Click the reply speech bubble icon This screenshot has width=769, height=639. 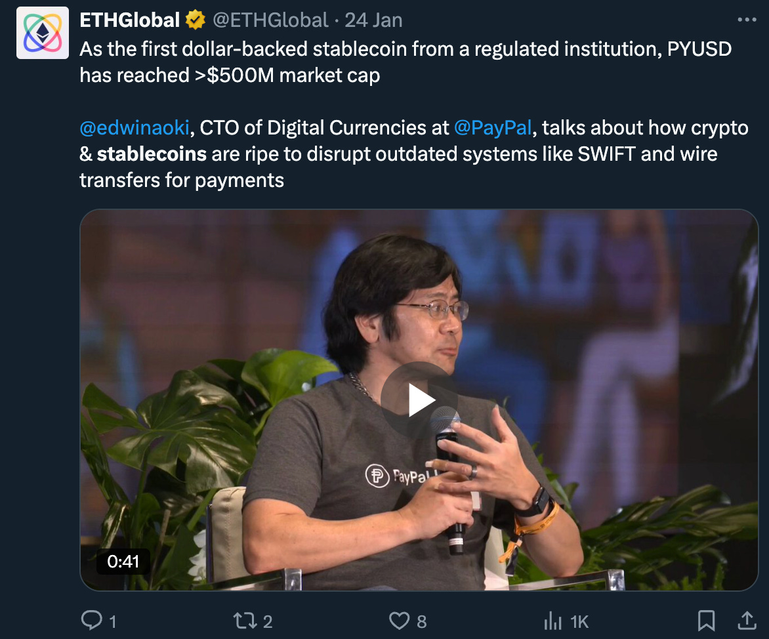91,621
